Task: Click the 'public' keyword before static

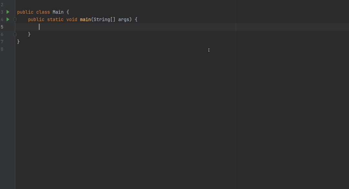Action: coord(36,19)
